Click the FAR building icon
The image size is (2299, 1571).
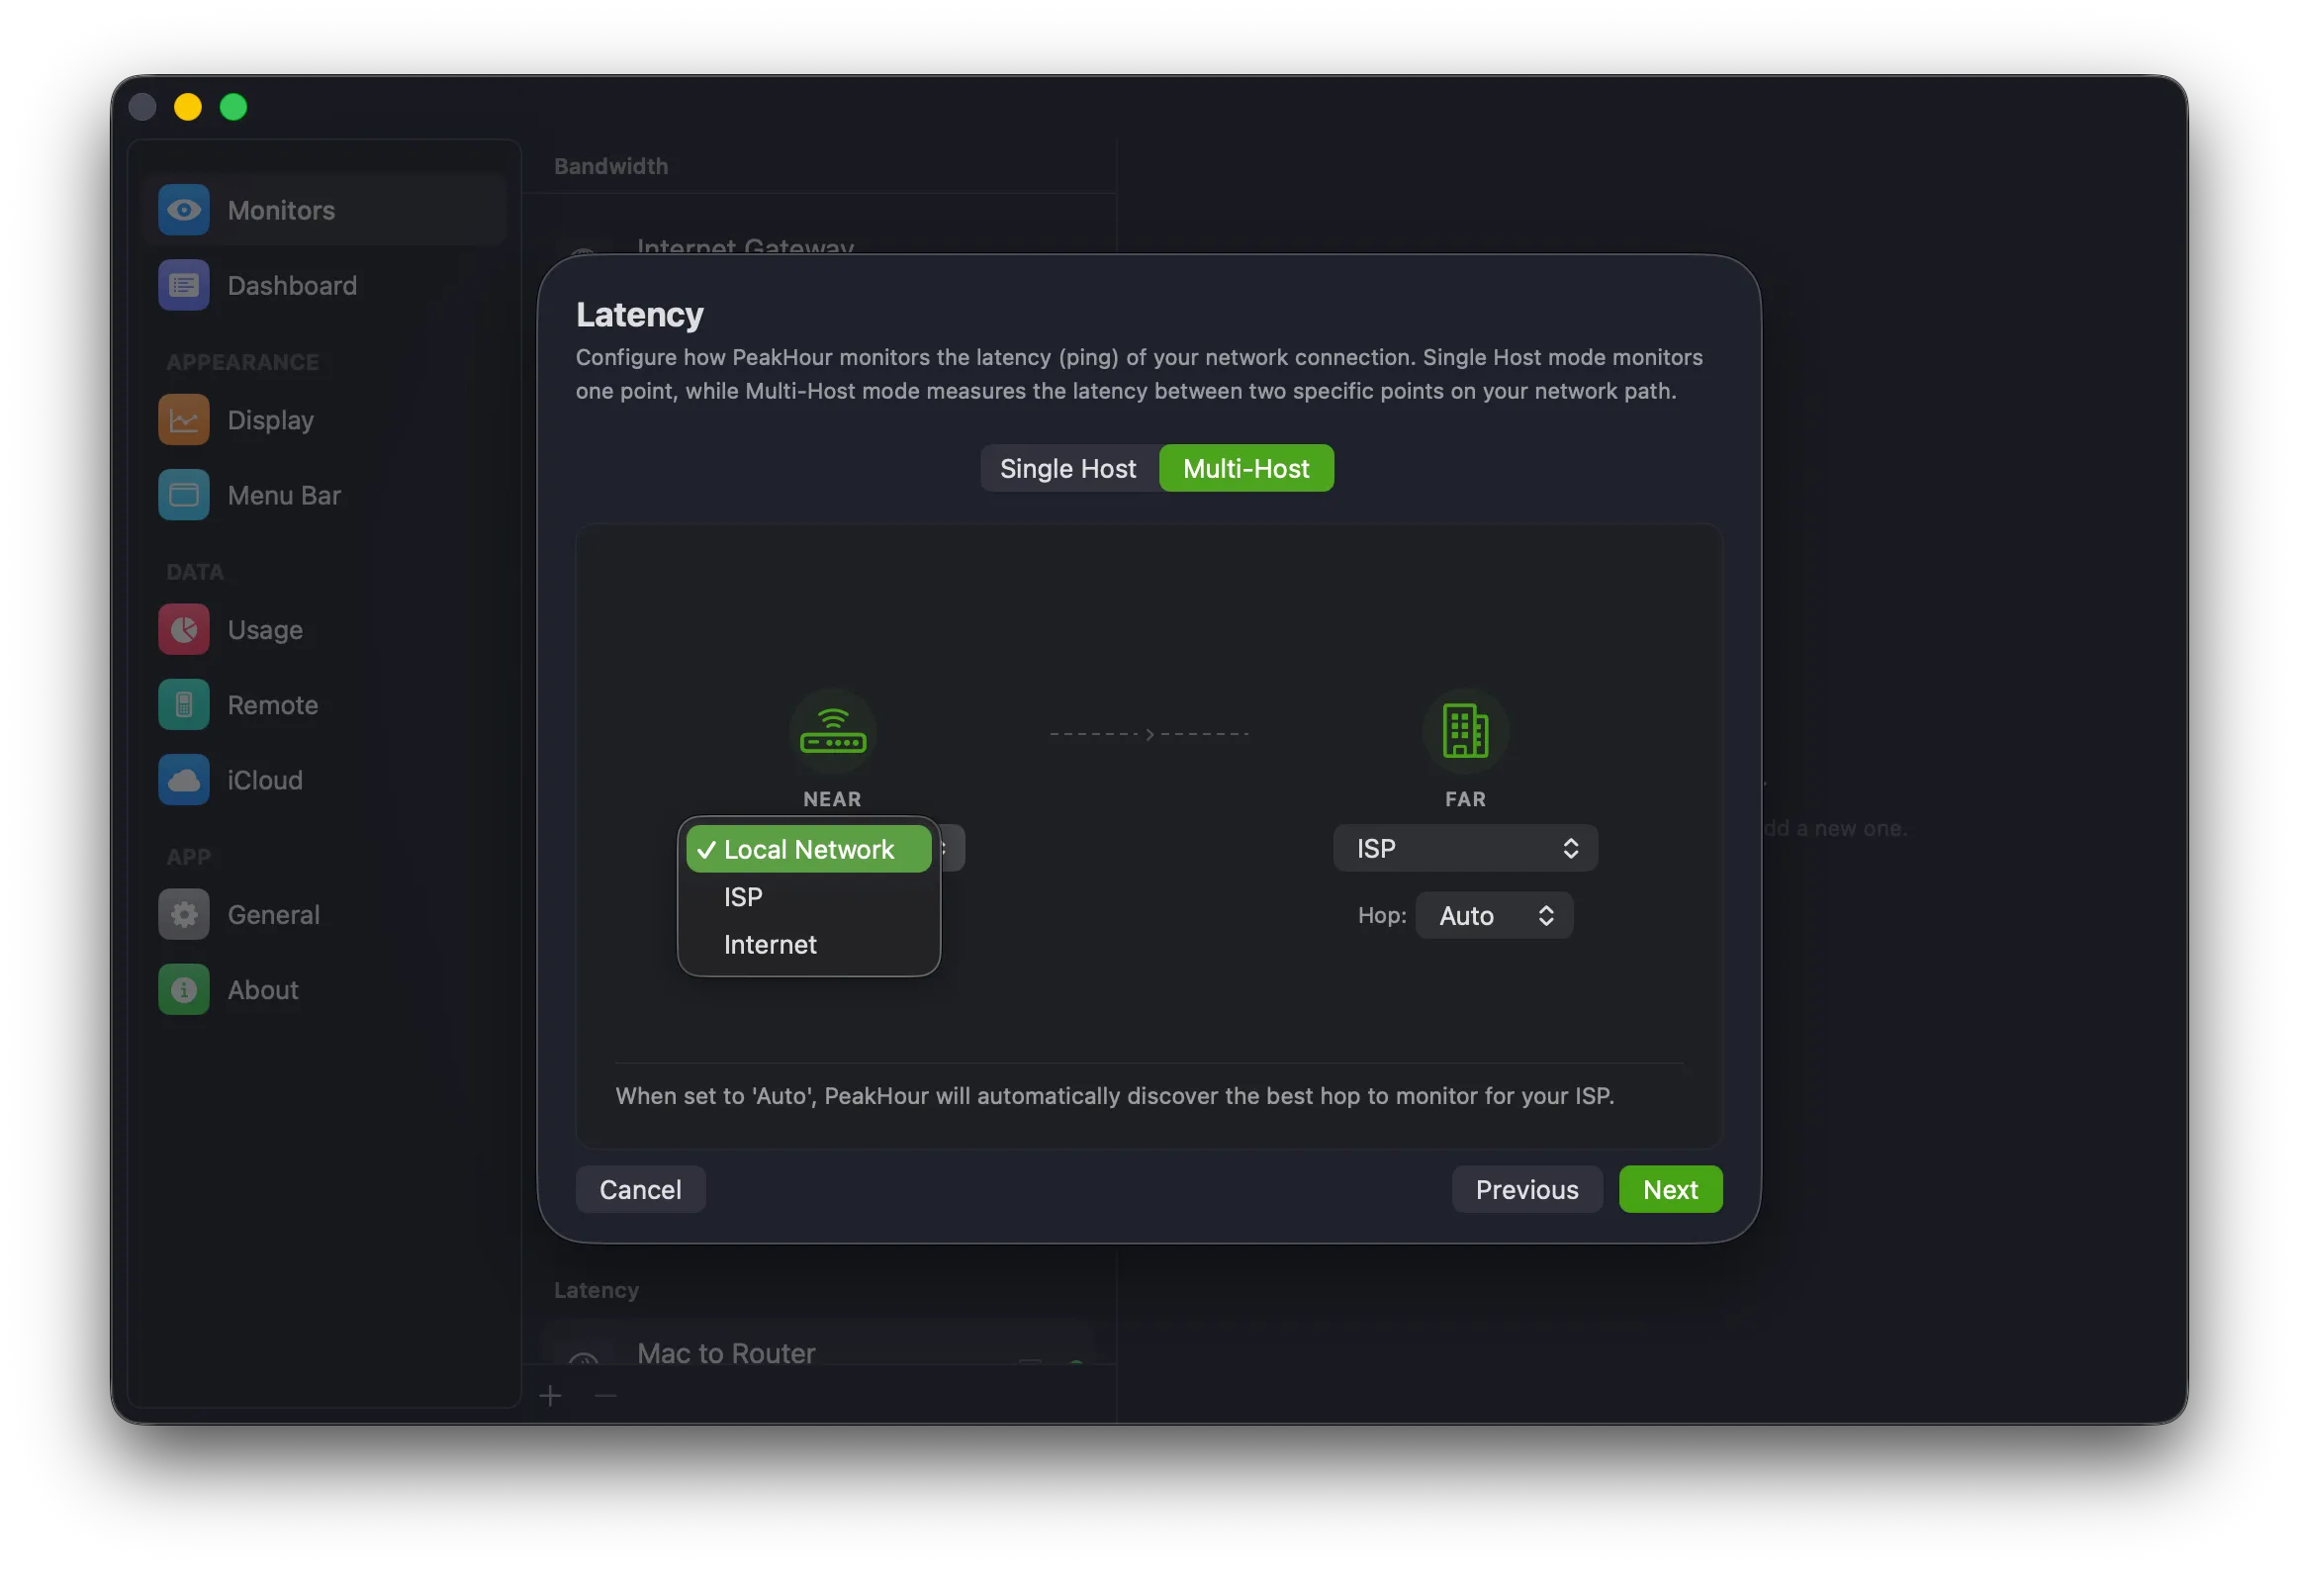click(x=1465, y=732)
